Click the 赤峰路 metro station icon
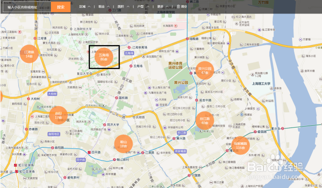 [x=27, y=129]
